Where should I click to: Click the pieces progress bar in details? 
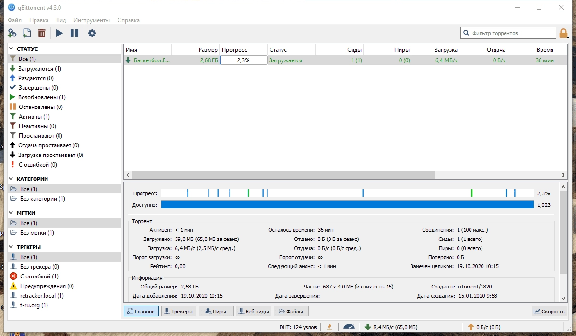point(347,193)
